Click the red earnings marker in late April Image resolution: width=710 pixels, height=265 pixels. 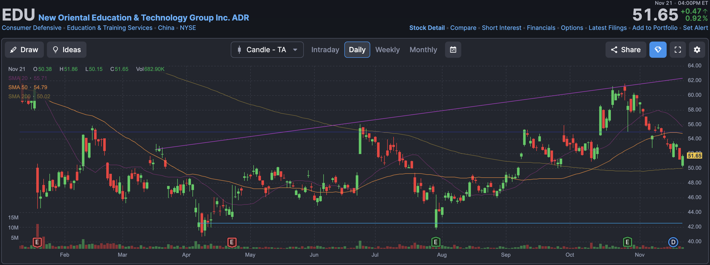point(232,242)
